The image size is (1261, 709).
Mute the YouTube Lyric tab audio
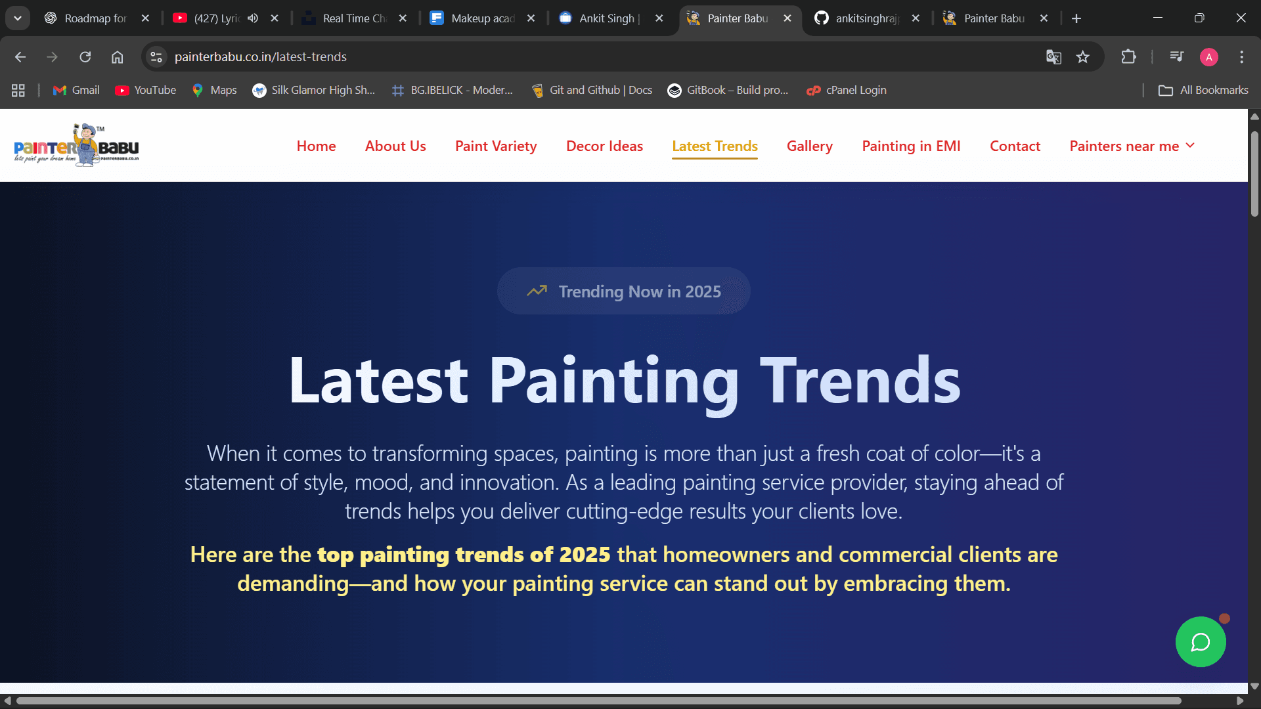pos(253,18)
